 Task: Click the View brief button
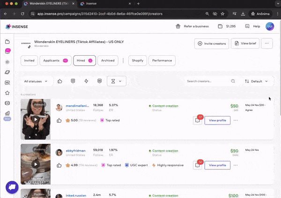245,44
